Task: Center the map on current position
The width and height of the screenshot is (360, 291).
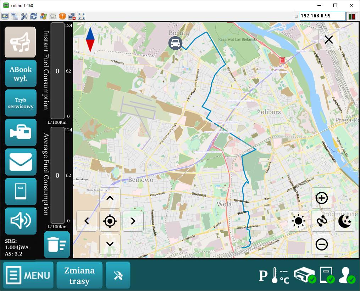Action: (110, 221)
